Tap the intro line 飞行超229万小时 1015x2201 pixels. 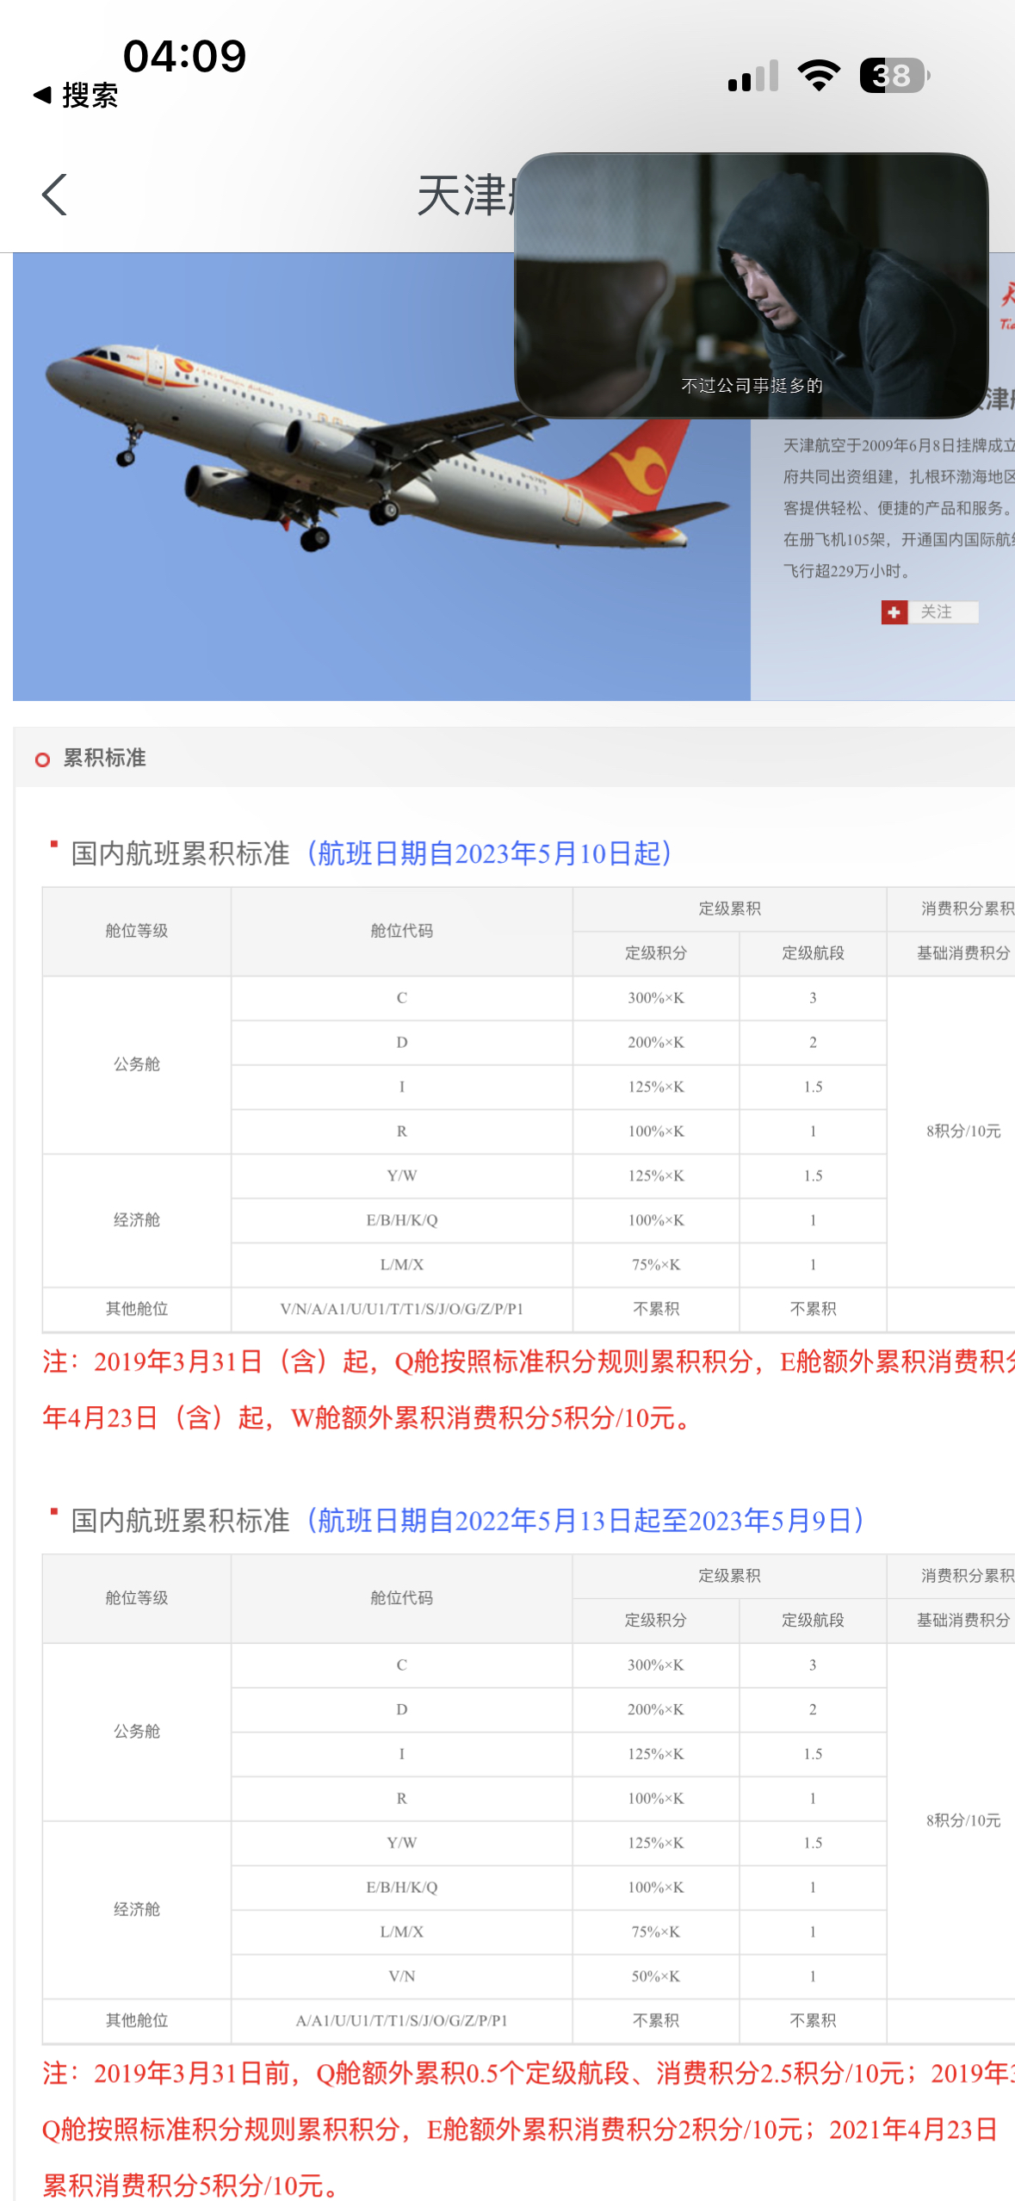click(847, 571)
